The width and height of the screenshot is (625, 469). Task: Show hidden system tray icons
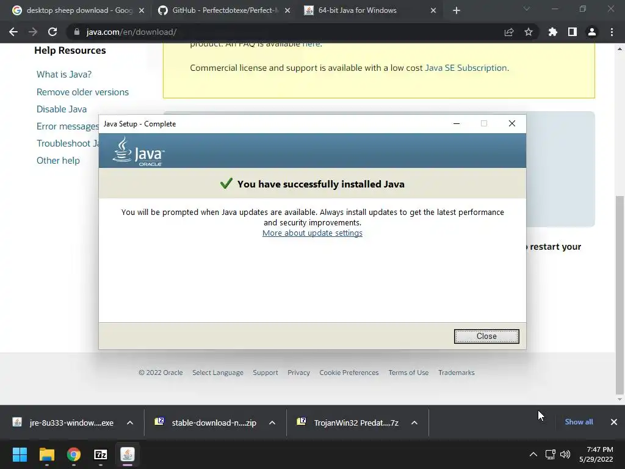click(x=533, y=454)
